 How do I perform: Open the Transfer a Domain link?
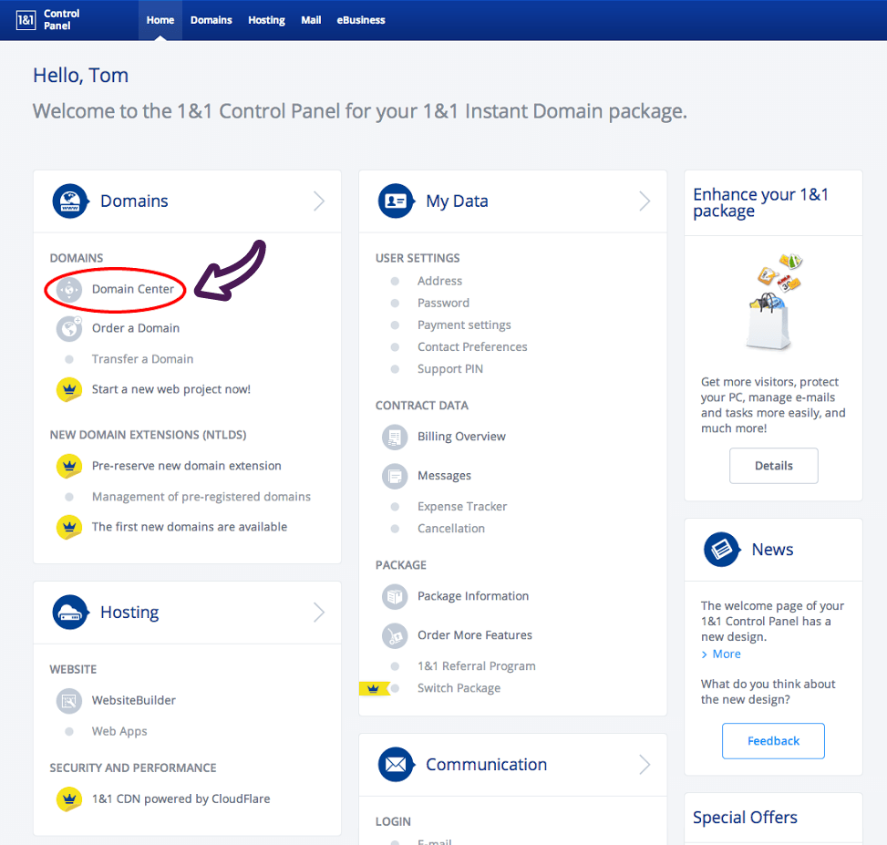[142, 359]
